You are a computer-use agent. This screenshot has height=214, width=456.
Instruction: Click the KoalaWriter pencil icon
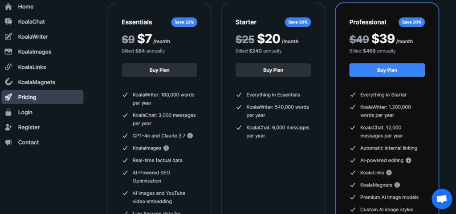(8, 36)
